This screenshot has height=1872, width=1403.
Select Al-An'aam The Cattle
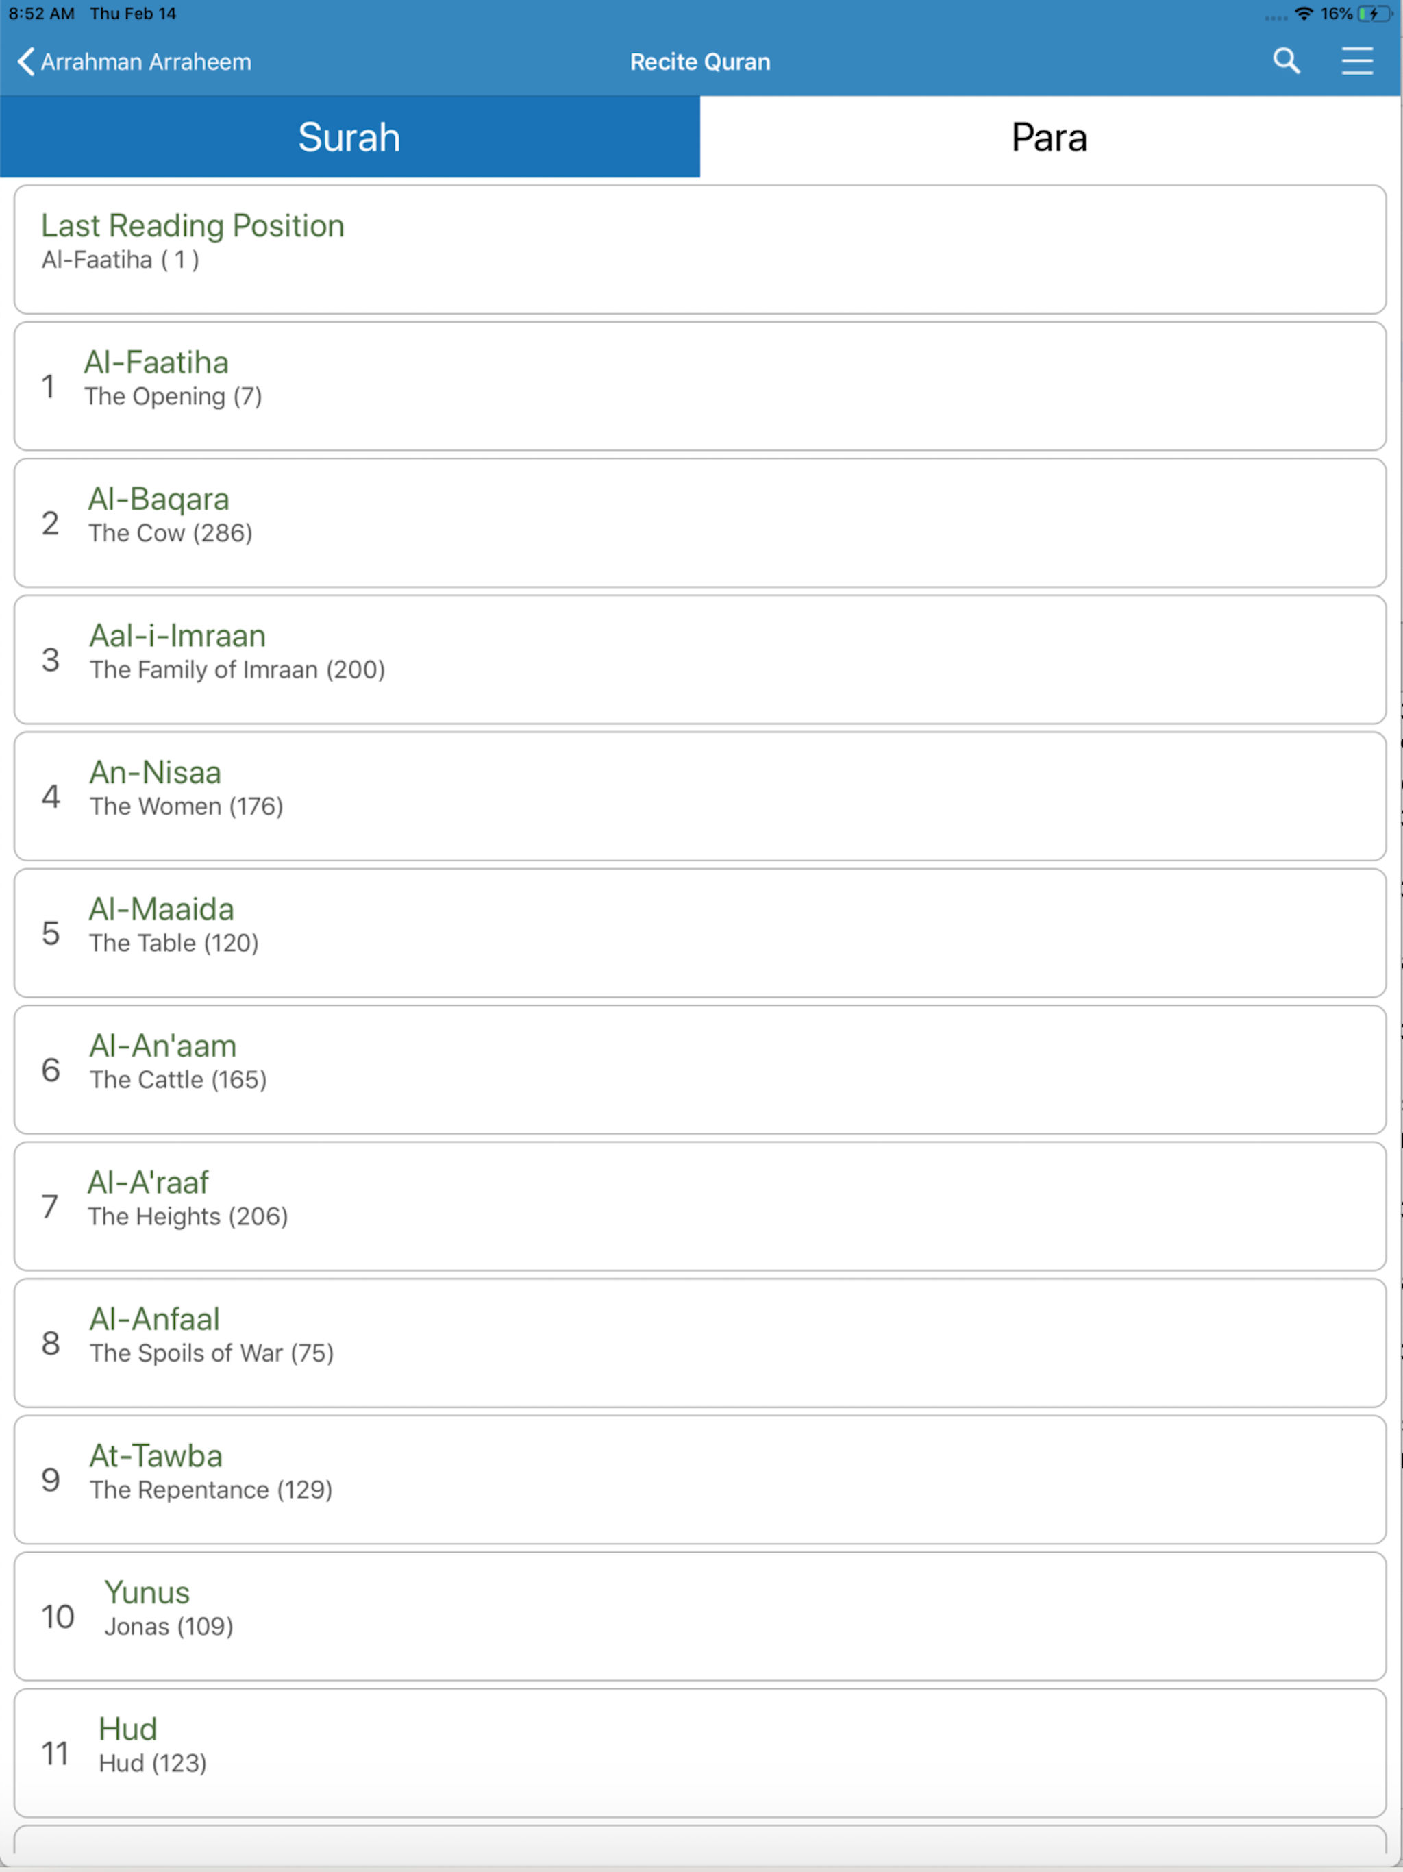[700, 1070]
